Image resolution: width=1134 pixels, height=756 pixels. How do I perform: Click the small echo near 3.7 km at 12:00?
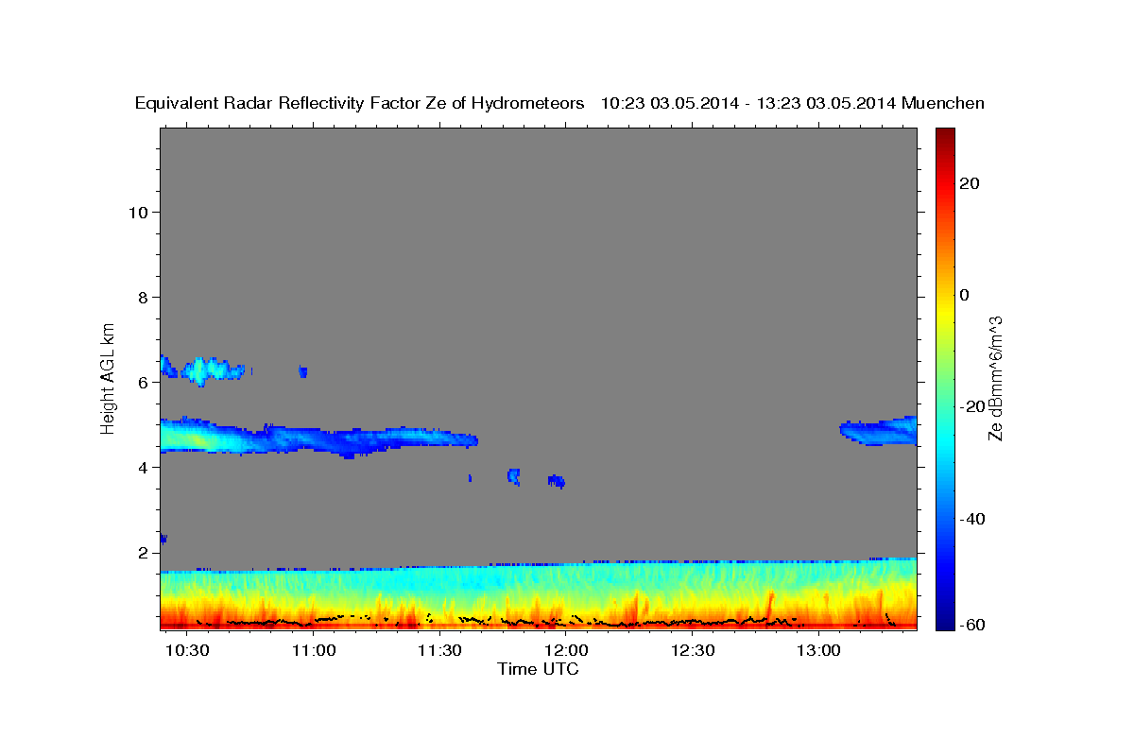tap(557, 481)
